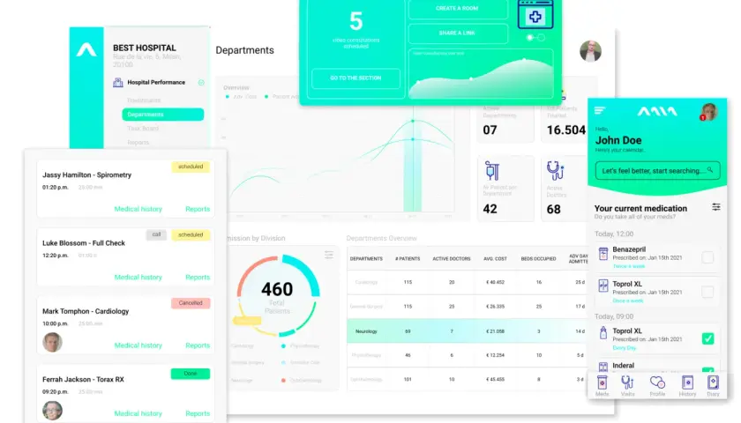Viewport: 741px width, 423px height.
Task: Select the highlighted Neurology row in Departments Overview
Action: pos(467,331)
